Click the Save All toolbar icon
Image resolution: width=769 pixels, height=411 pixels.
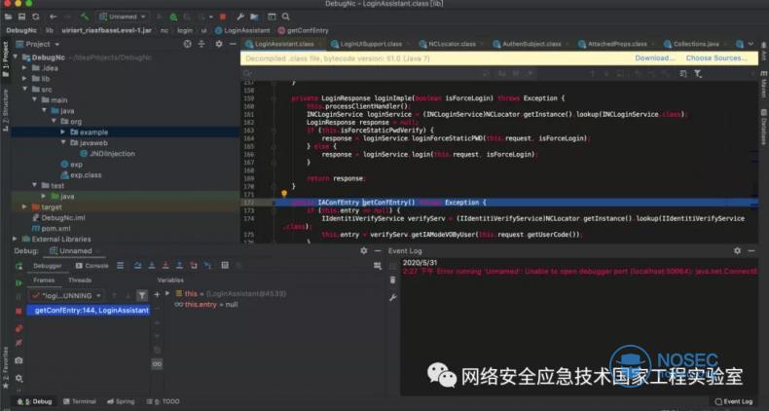[21, 17]
